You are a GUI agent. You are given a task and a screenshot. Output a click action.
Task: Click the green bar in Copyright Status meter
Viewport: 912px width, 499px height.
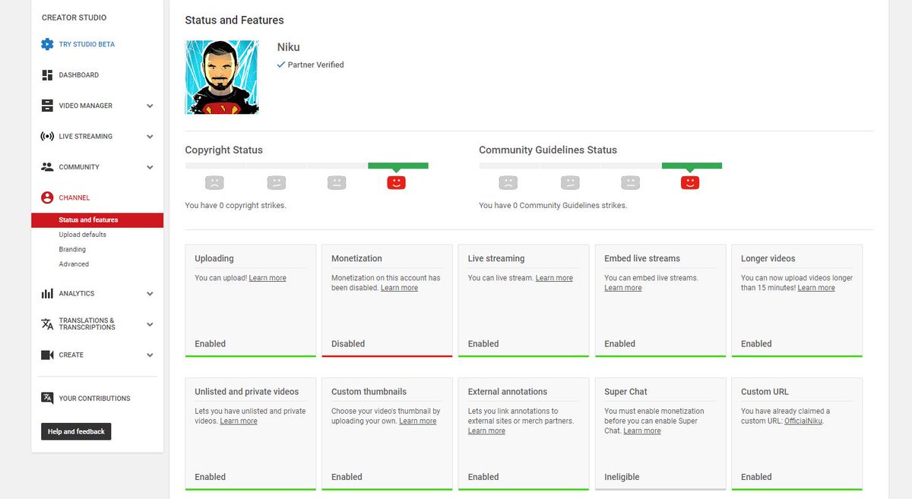point(398,166)
